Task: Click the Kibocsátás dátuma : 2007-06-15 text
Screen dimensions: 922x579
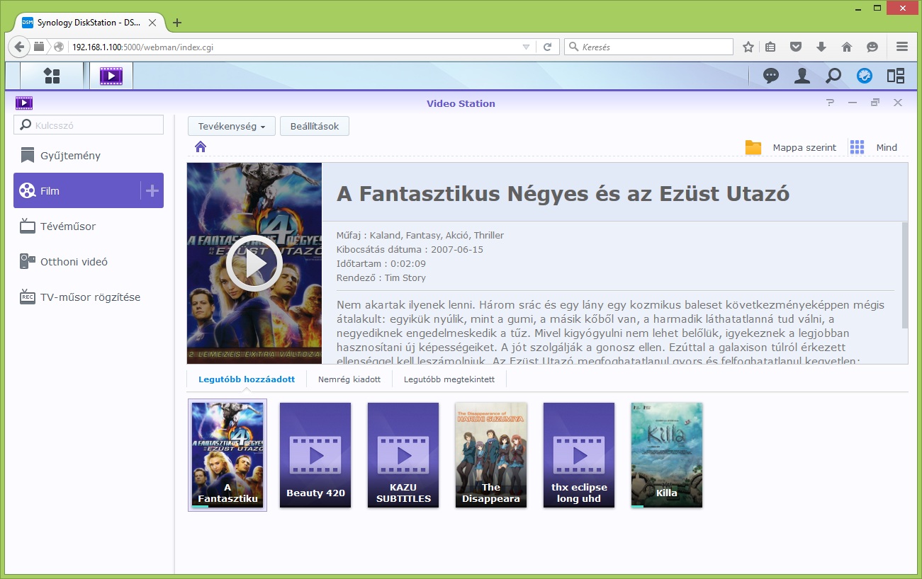Action: (x=410, y=249)
